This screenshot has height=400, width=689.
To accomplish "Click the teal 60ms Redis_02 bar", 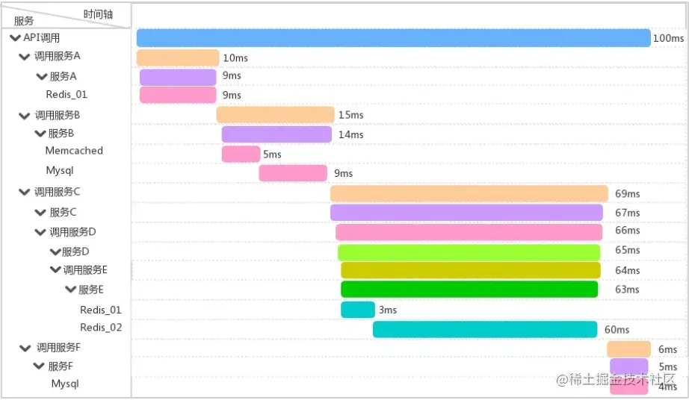I will click(485, 329).
